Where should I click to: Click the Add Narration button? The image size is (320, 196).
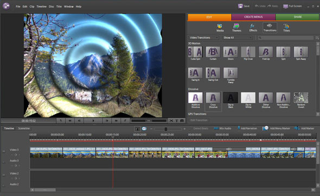(x=247, y=128)
